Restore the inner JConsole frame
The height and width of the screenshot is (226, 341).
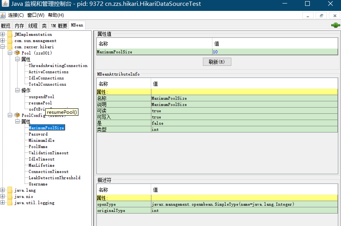(321, 16)
